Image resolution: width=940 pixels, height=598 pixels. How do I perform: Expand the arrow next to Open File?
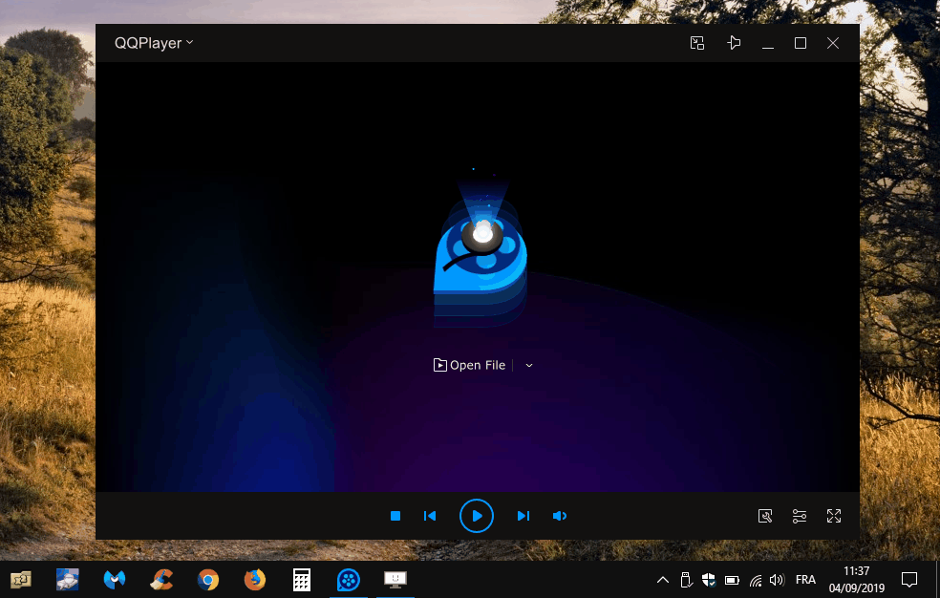(x=529, y=366)
